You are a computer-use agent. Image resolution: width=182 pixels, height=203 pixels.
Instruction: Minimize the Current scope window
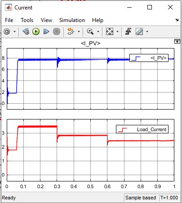coord(129,7)
